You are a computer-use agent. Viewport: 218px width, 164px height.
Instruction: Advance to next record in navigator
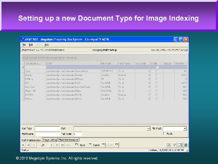[52, 145]
